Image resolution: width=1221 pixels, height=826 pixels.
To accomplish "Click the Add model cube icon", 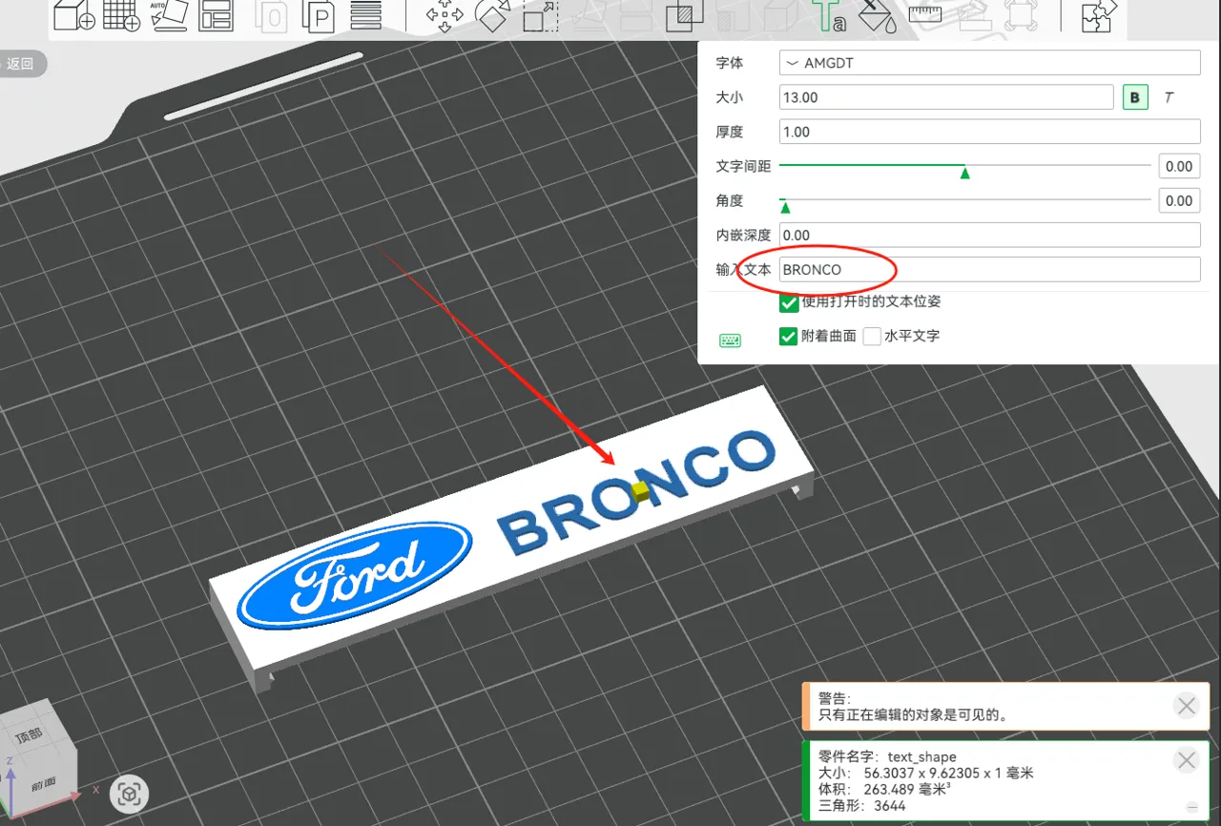I will [73, 15].
